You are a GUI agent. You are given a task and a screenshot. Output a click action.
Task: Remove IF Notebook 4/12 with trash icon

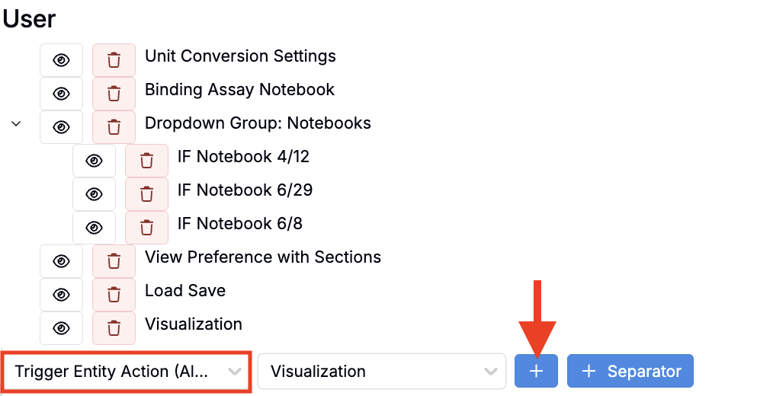146,161
